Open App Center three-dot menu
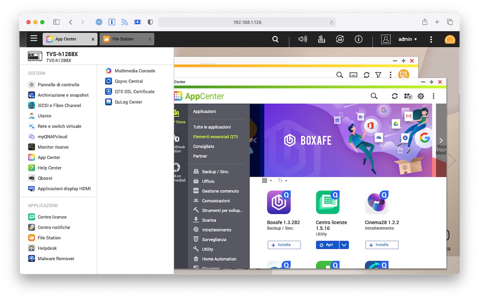The height and width of the screenshot is (300, 479). pyautogui.click(x=433, y=96)
